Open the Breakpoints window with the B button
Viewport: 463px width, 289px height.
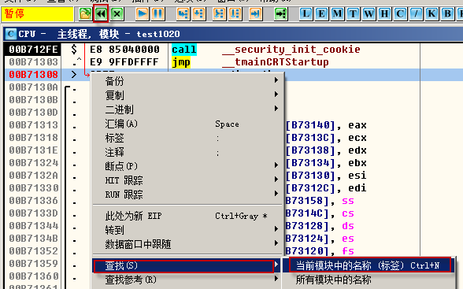click(447, 13)
